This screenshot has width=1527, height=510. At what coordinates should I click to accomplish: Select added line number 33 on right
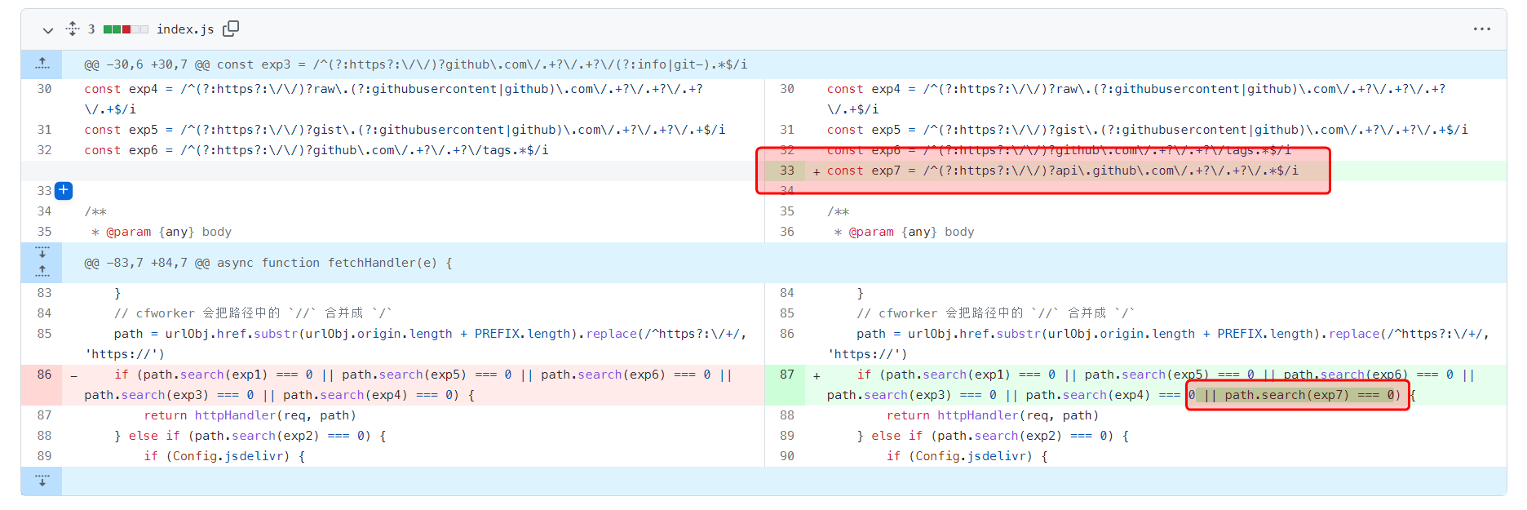pos(786,171)
